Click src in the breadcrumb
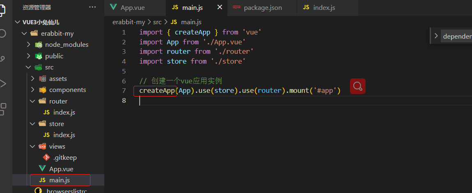 (157, 22)
